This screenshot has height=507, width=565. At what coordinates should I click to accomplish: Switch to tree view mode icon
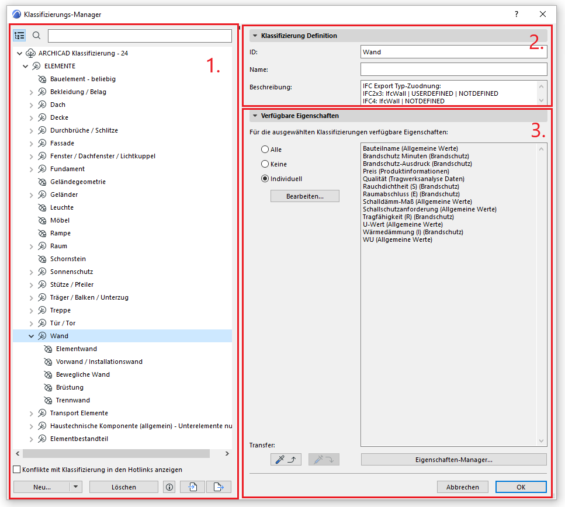coord(20,36)
